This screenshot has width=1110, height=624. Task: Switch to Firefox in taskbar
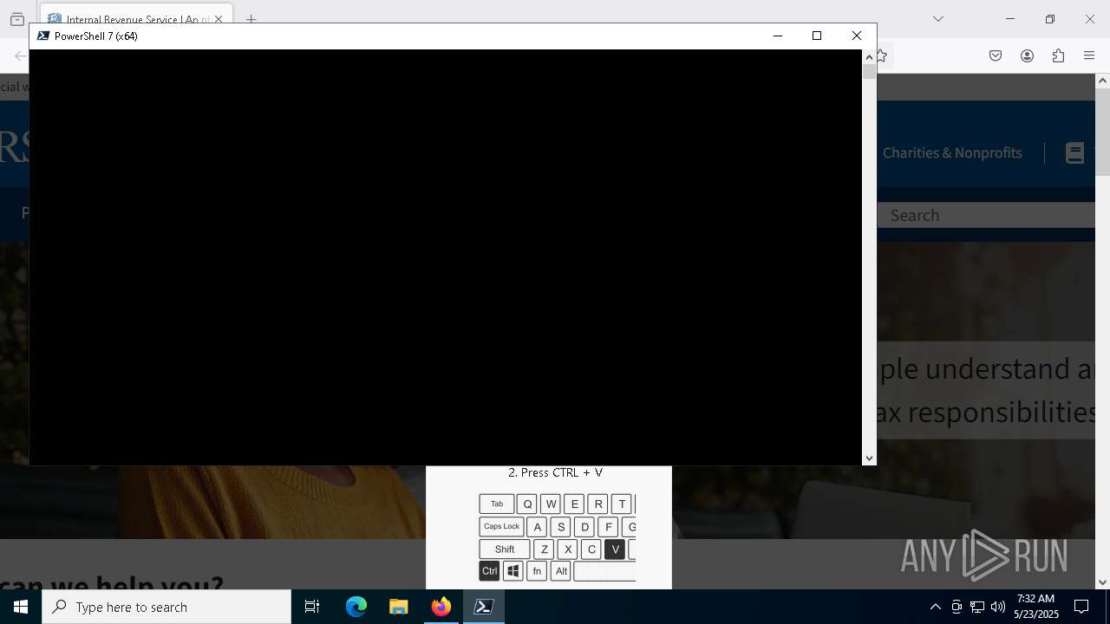(x=441, y=607)
